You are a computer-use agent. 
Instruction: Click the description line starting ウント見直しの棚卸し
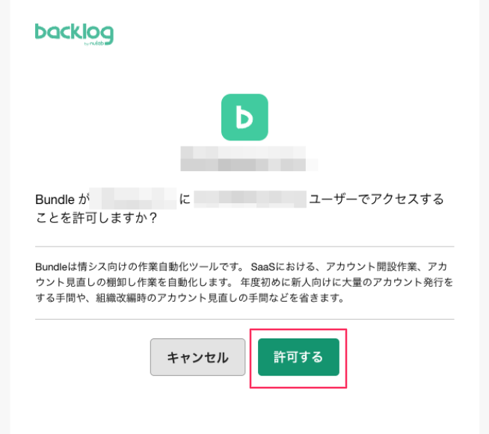coord(244,282)
